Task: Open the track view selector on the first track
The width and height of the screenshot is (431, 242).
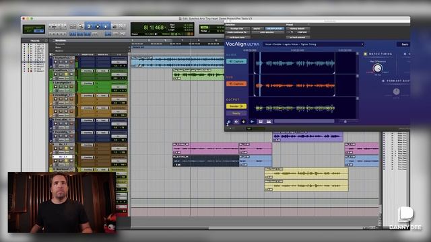Action: [x=61, y=66]
